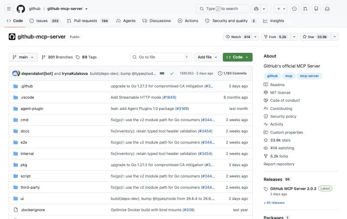Star the github-mcp-server repository
Image resolution: width=347 pixels, height=219 pixels.
point(315,37)
